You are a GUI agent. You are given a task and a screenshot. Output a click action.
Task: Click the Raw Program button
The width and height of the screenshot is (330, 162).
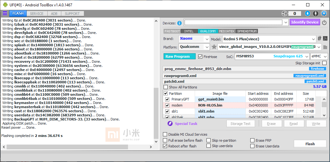[179, 56]
